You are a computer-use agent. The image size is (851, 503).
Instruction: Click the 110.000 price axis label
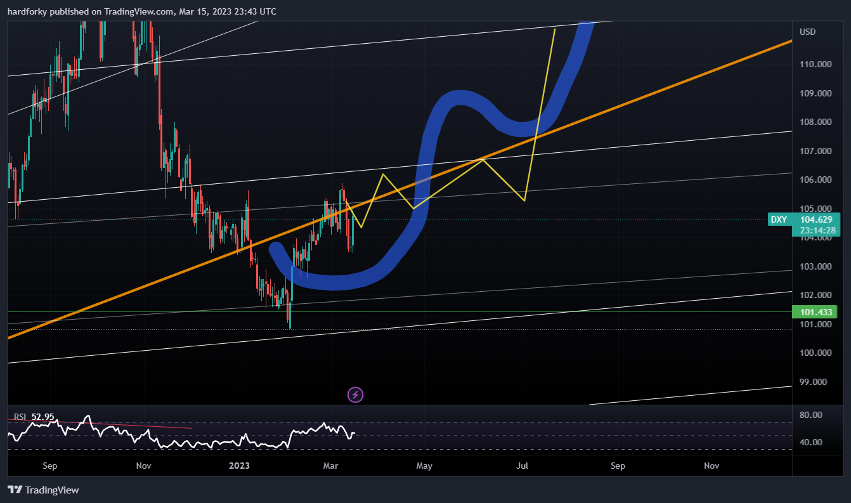(815, 64)
